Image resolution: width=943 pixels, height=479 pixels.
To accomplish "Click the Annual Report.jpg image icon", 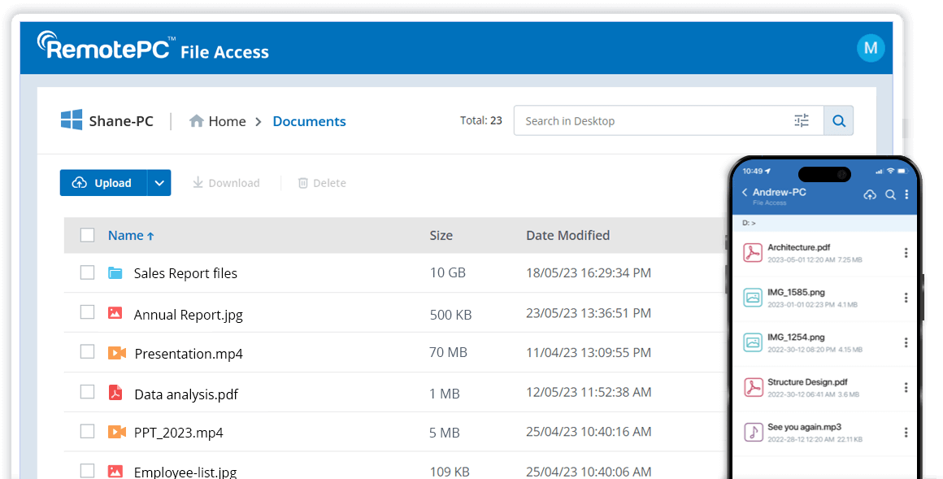I will pos(115,313).
